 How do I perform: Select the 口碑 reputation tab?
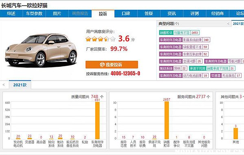pos(126,13)
